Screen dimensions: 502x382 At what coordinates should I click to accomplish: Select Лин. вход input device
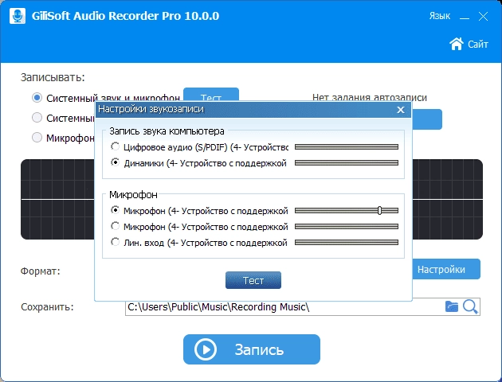(115, 242)
